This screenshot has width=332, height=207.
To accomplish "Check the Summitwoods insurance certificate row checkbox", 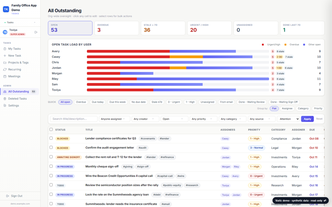I will pos(51,204).
